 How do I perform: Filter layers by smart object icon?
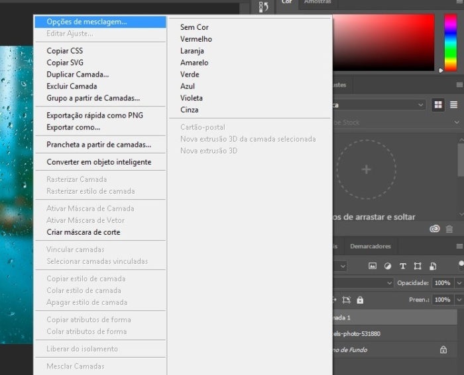pos(433,266)
